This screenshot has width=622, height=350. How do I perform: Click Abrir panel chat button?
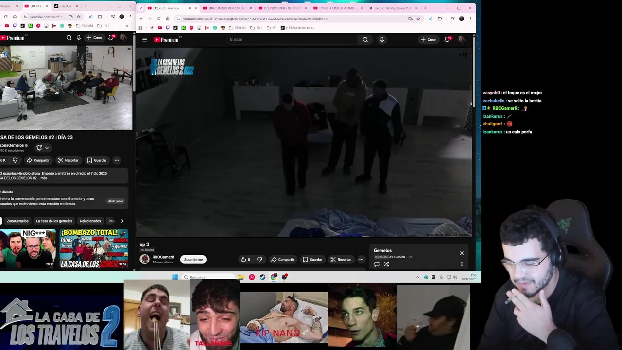[x=115, y=201]
